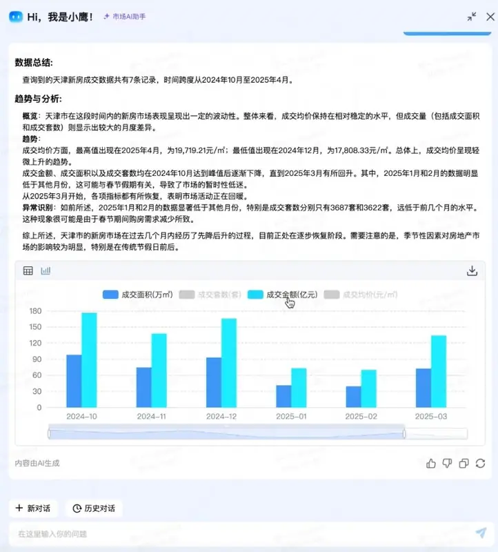Click the 2025-03 成交金额 cyan bar

tap(439, 371)
